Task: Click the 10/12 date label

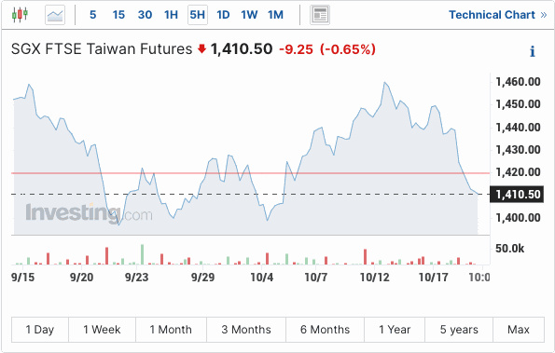Action: pyautogui.click(x=374, y=277)
